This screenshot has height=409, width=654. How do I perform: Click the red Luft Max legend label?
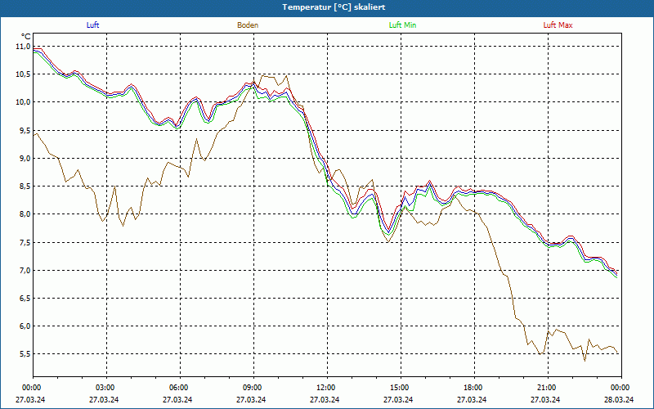coord(558,25)
